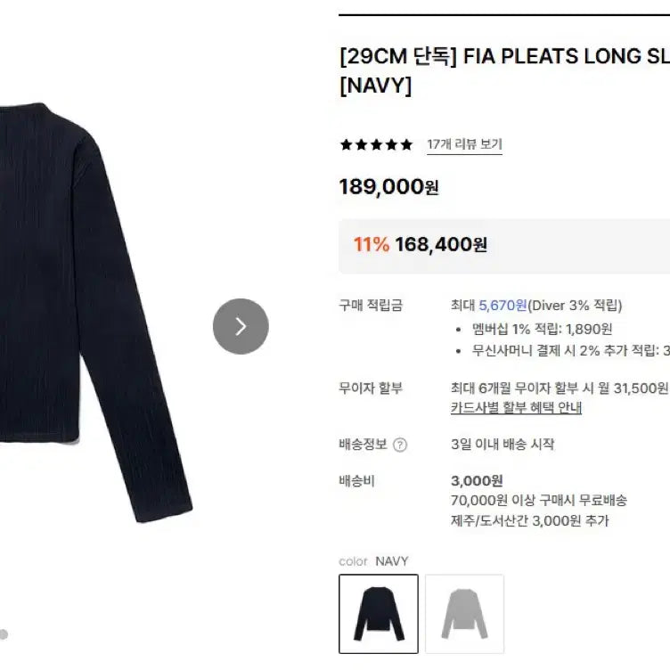Select the gray color thumbnail
Image resolution: width=670 pixels, height=670 pixels.
tap(464, 613)
